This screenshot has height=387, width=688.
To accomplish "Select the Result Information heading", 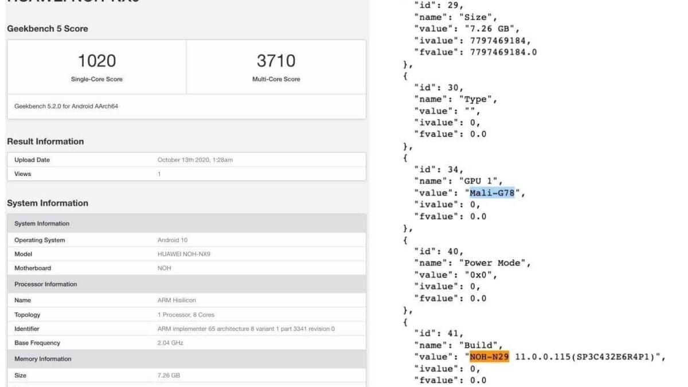I will click(x=45, y=142).
